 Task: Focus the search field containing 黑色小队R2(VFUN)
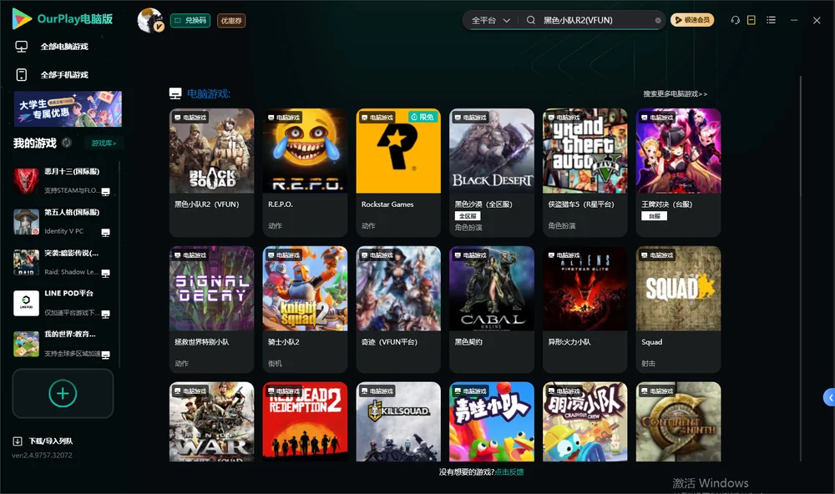596,20
